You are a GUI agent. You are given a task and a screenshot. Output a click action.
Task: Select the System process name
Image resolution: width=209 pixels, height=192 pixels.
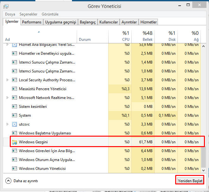point(25,115)
